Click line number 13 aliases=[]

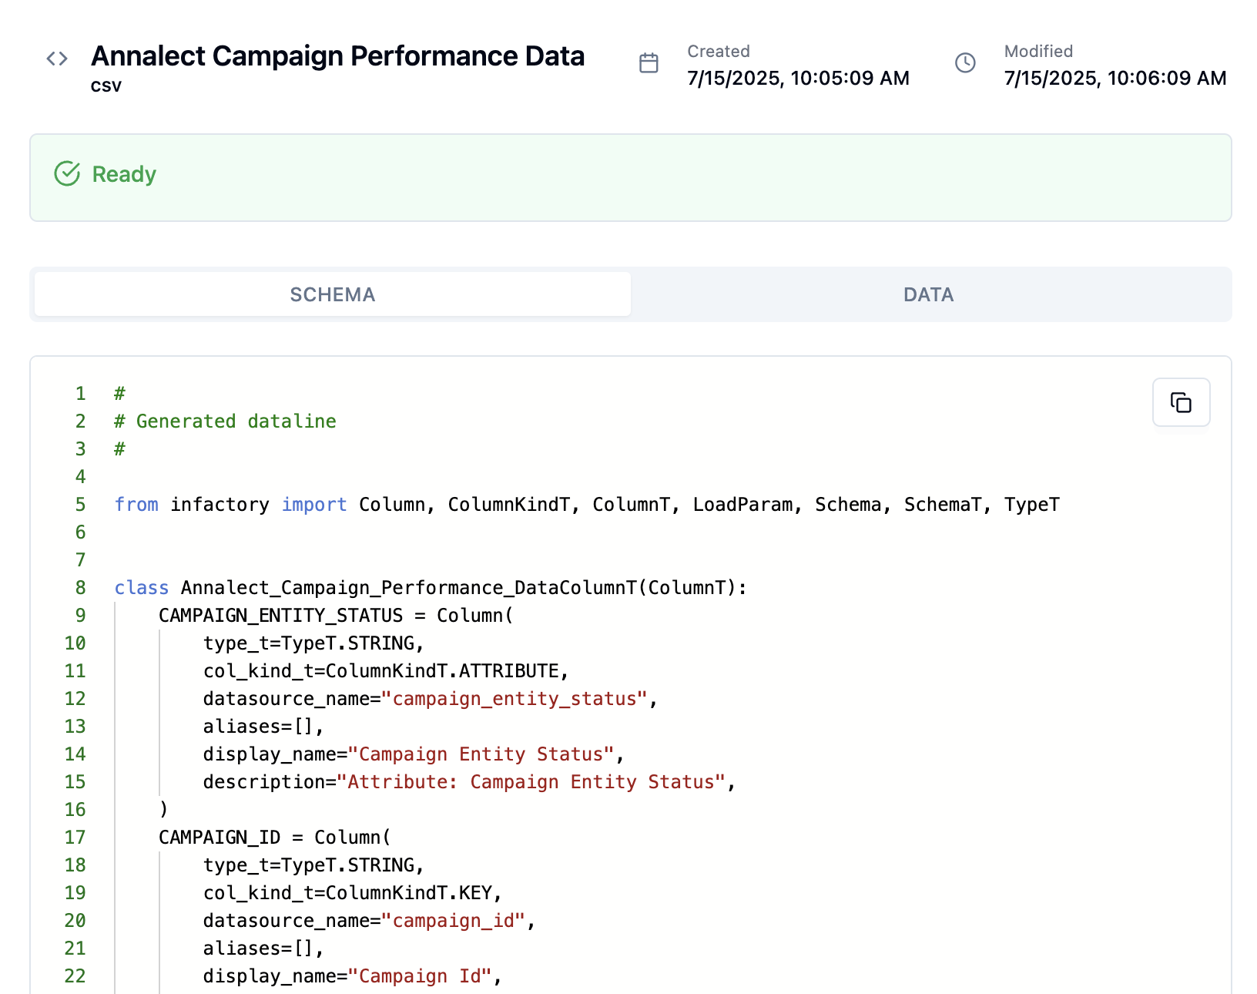point(263,727)
